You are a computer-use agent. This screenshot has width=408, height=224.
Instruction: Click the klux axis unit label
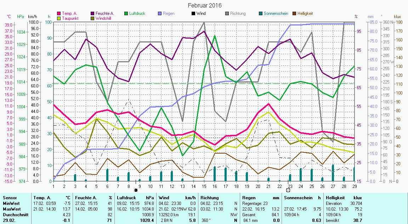(x=397, y=17)
